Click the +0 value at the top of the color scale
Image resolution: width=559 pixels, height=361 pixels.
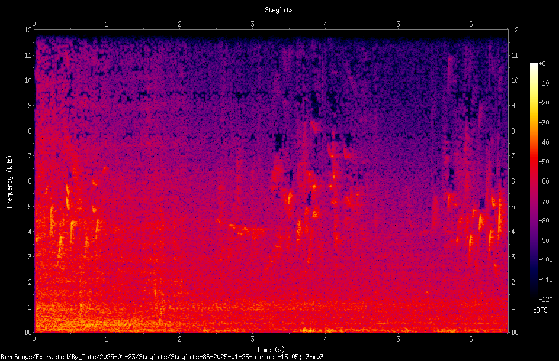tap(542, 64)
